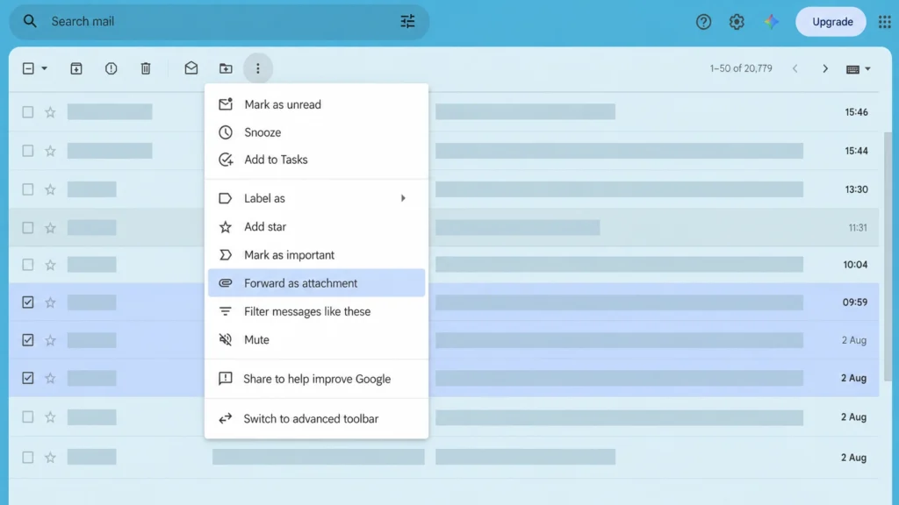Click the Gemini sparkle icon
This screenshot has width=899, height=505.
click(x=771, y=22)
